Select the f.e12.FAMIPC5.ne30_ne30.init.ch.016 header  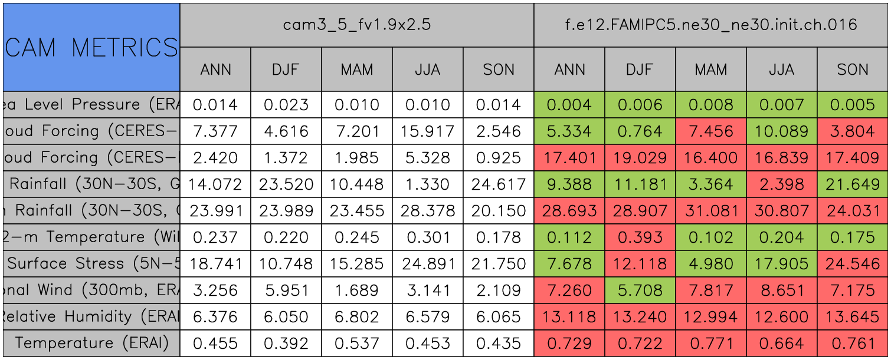[x=711, y=25]
